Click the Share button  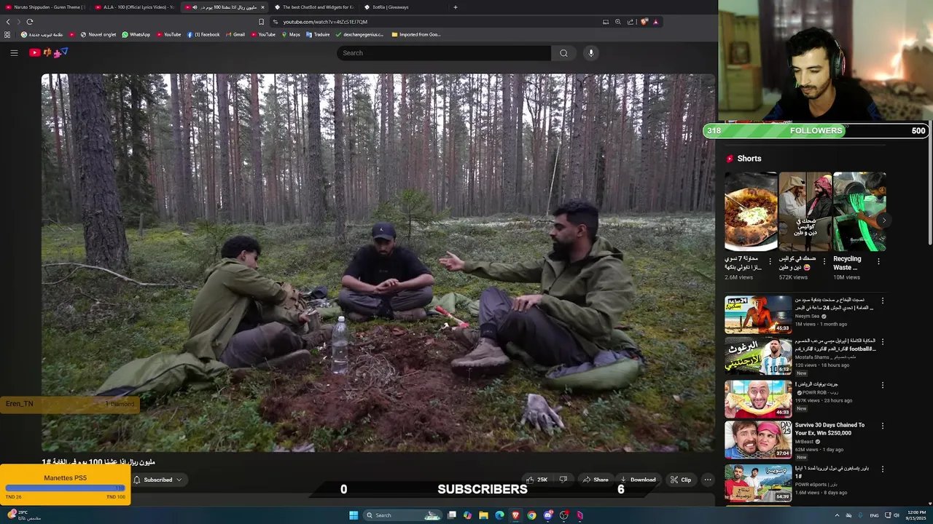pos(595,480)
